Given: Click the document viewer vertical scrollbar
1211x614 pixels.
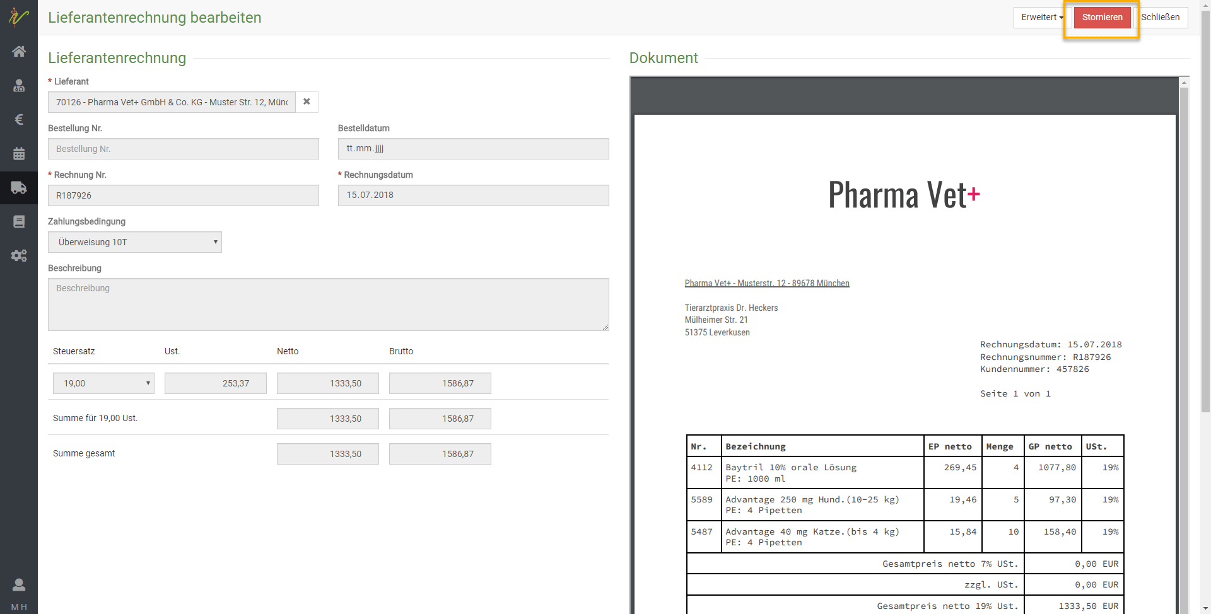Looking at the screenshot, I should tap(1184, 315).
